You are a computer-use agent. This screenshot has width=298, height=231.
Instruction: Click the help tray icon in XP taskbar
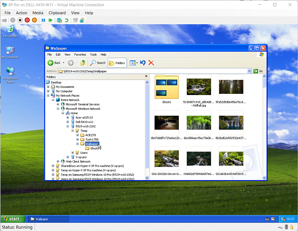tap(273, 219)
